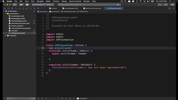Expand the Products folder
Viewport: 178px width, 100px height.
(6, 36)
